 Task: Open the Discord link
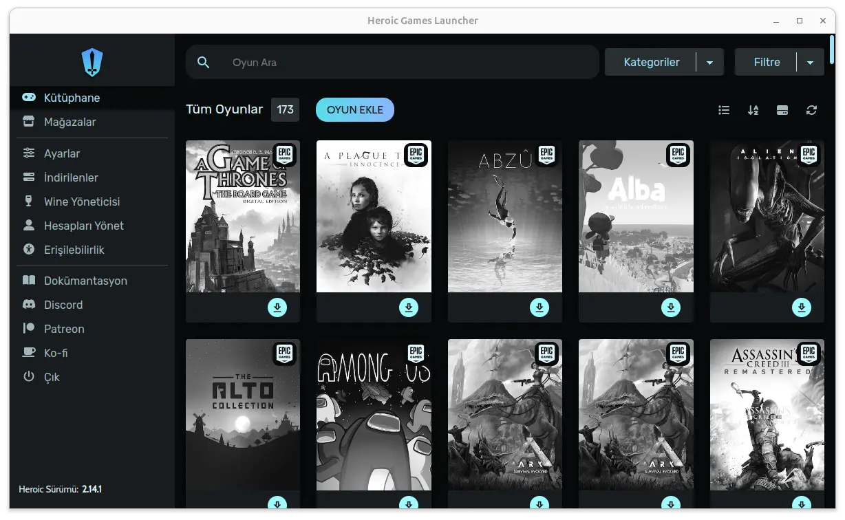92,305
